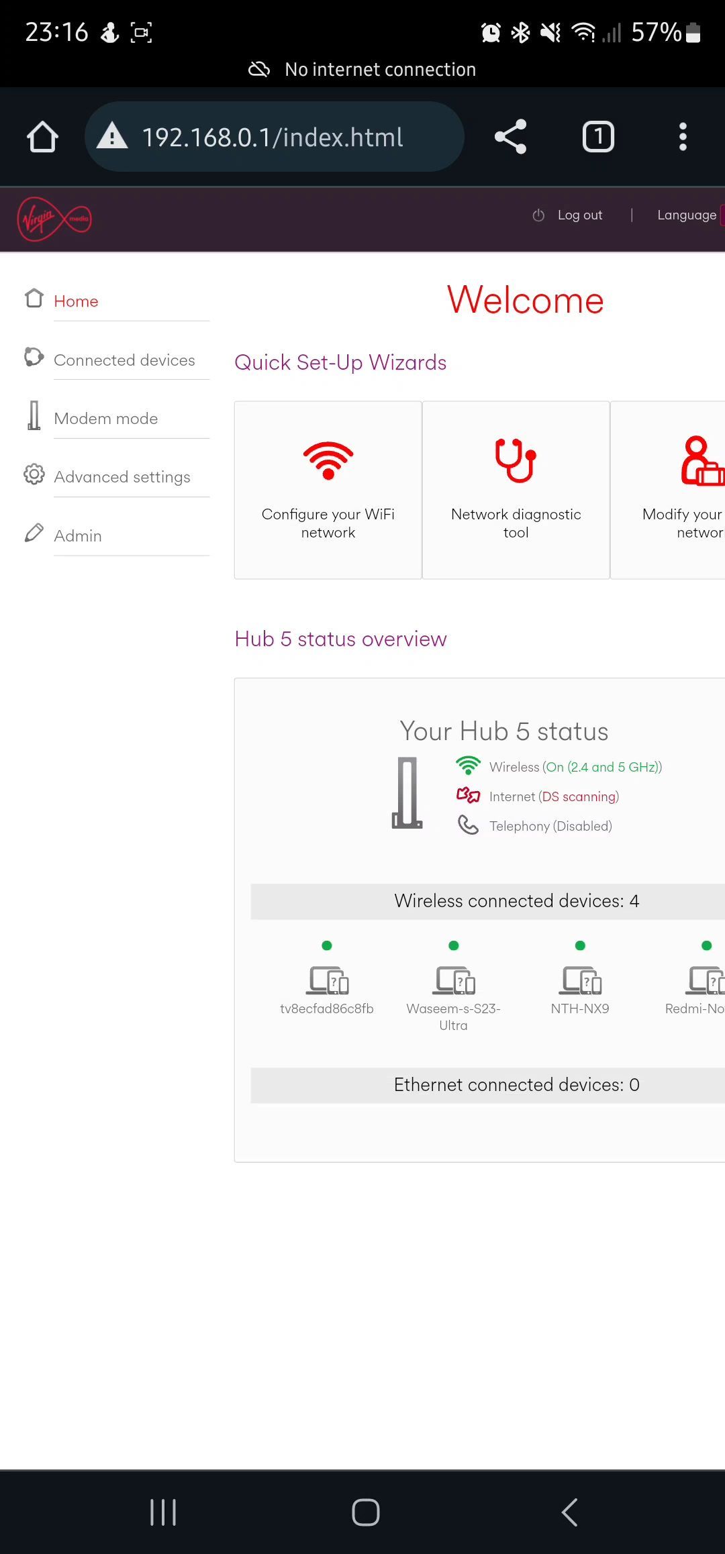The height and width of the screenshot is (1554, 725).
Task: Launch the Network diagnostic tool
Action: click(x=516, y=490)
